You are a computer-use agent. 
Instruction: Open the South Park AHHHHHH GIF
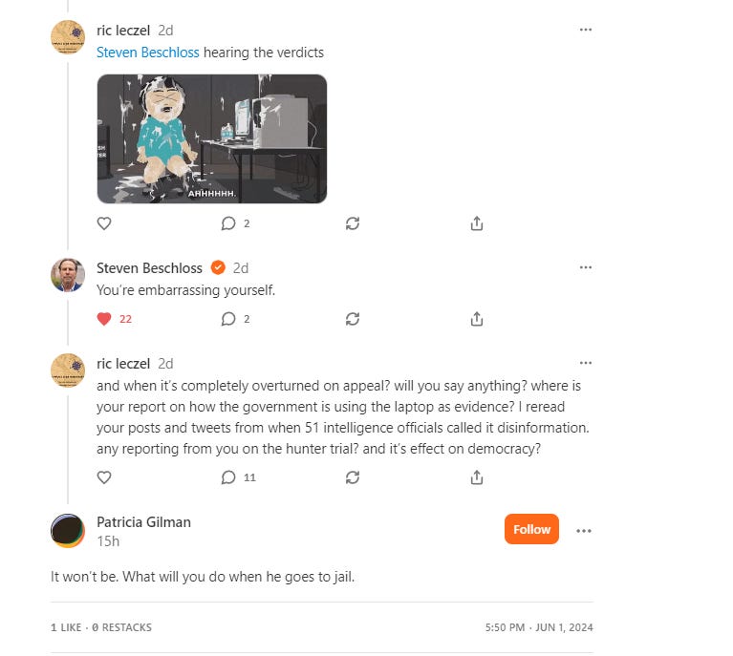point(212,138)
